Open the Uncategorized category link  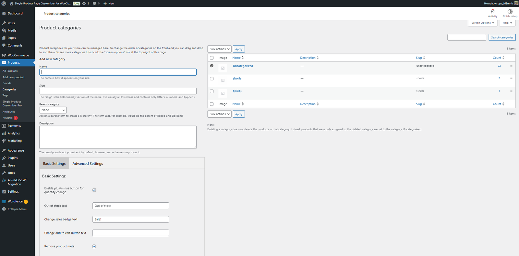[x=243, y=66]
